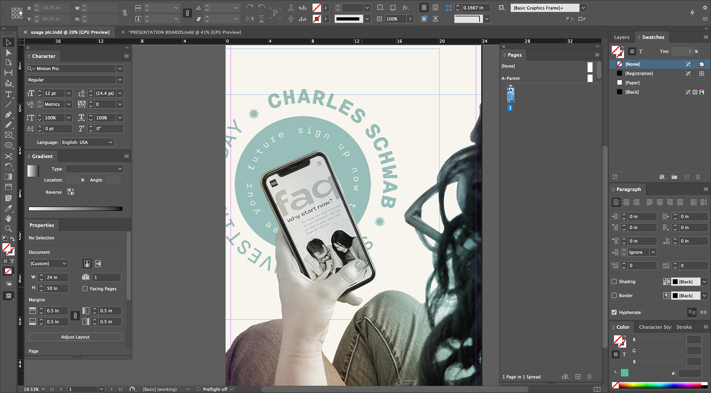This screenshot has height=393, width=711.
Task: Switch to the Layers panel tab
Action: pos(621,37)
